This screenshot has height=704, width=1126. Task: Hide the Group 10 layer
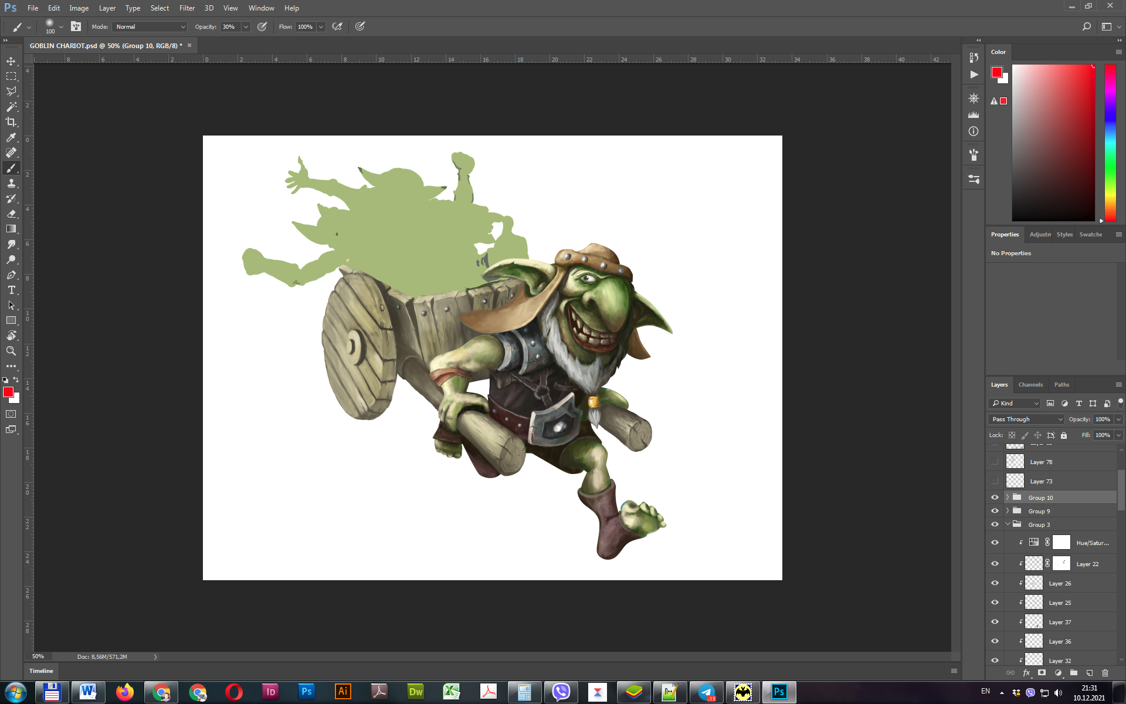(995, 497)
